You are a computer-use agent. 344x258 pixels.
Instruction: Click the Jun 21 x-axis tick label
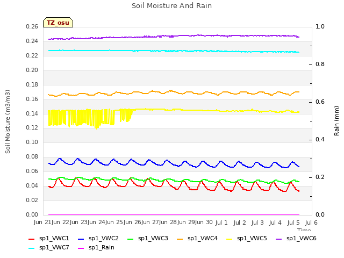(43, 222)
